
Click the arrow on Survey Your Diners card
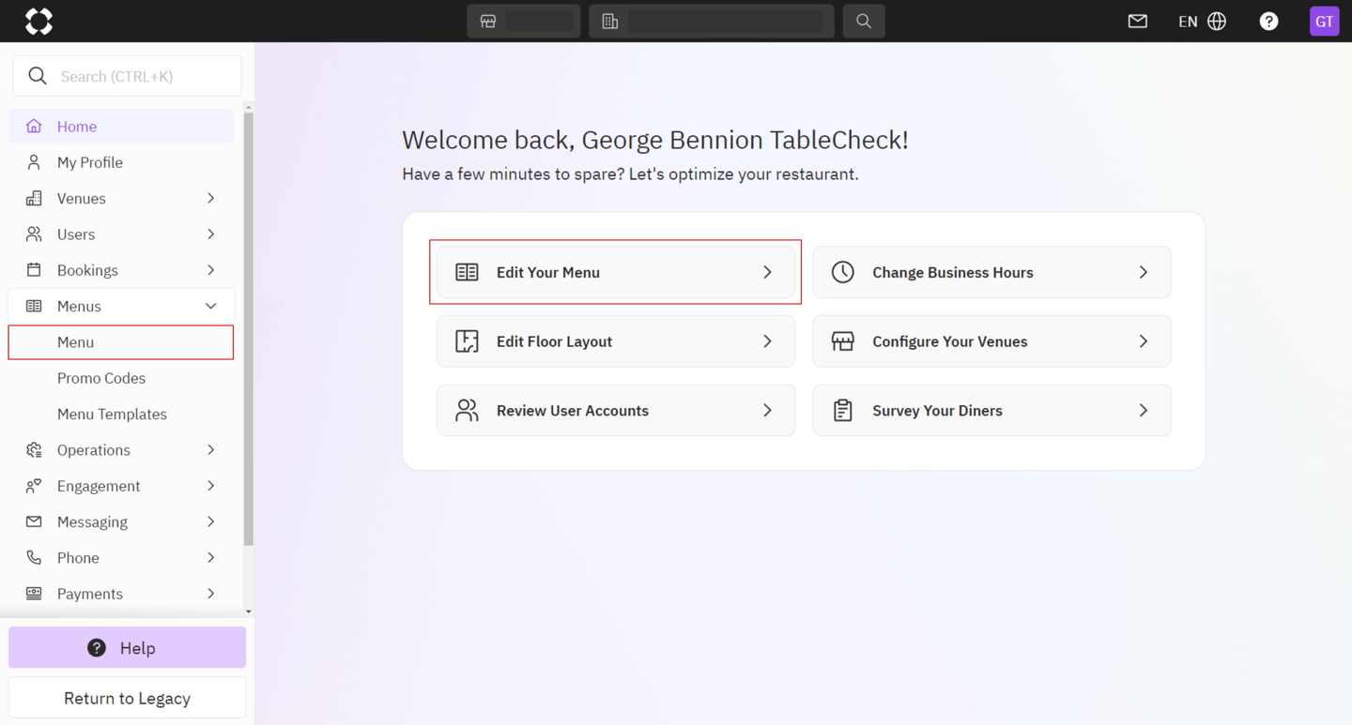[1143, 411]
